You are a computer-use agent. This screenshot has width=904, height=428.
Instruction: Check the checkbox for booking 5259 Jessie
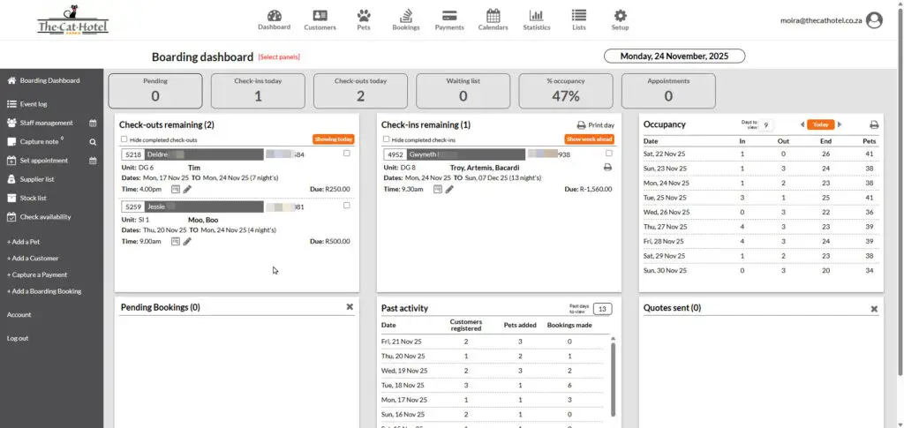tap(346, 206)
